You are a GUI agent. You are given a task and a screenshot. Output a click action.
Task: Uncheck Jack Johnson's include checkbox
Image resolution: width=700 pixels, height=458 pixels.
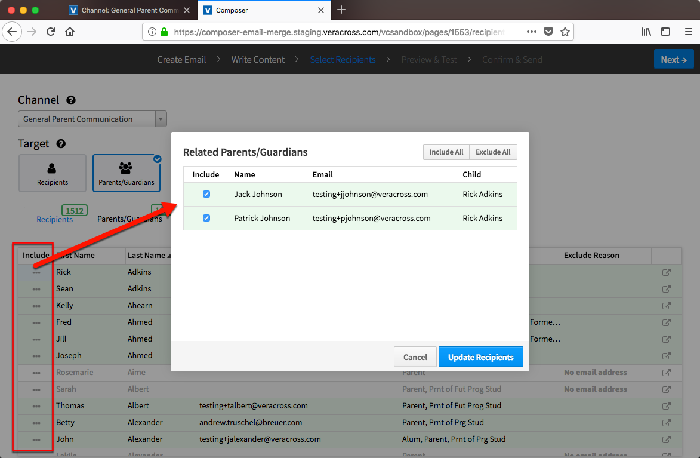tap(206, 194)
